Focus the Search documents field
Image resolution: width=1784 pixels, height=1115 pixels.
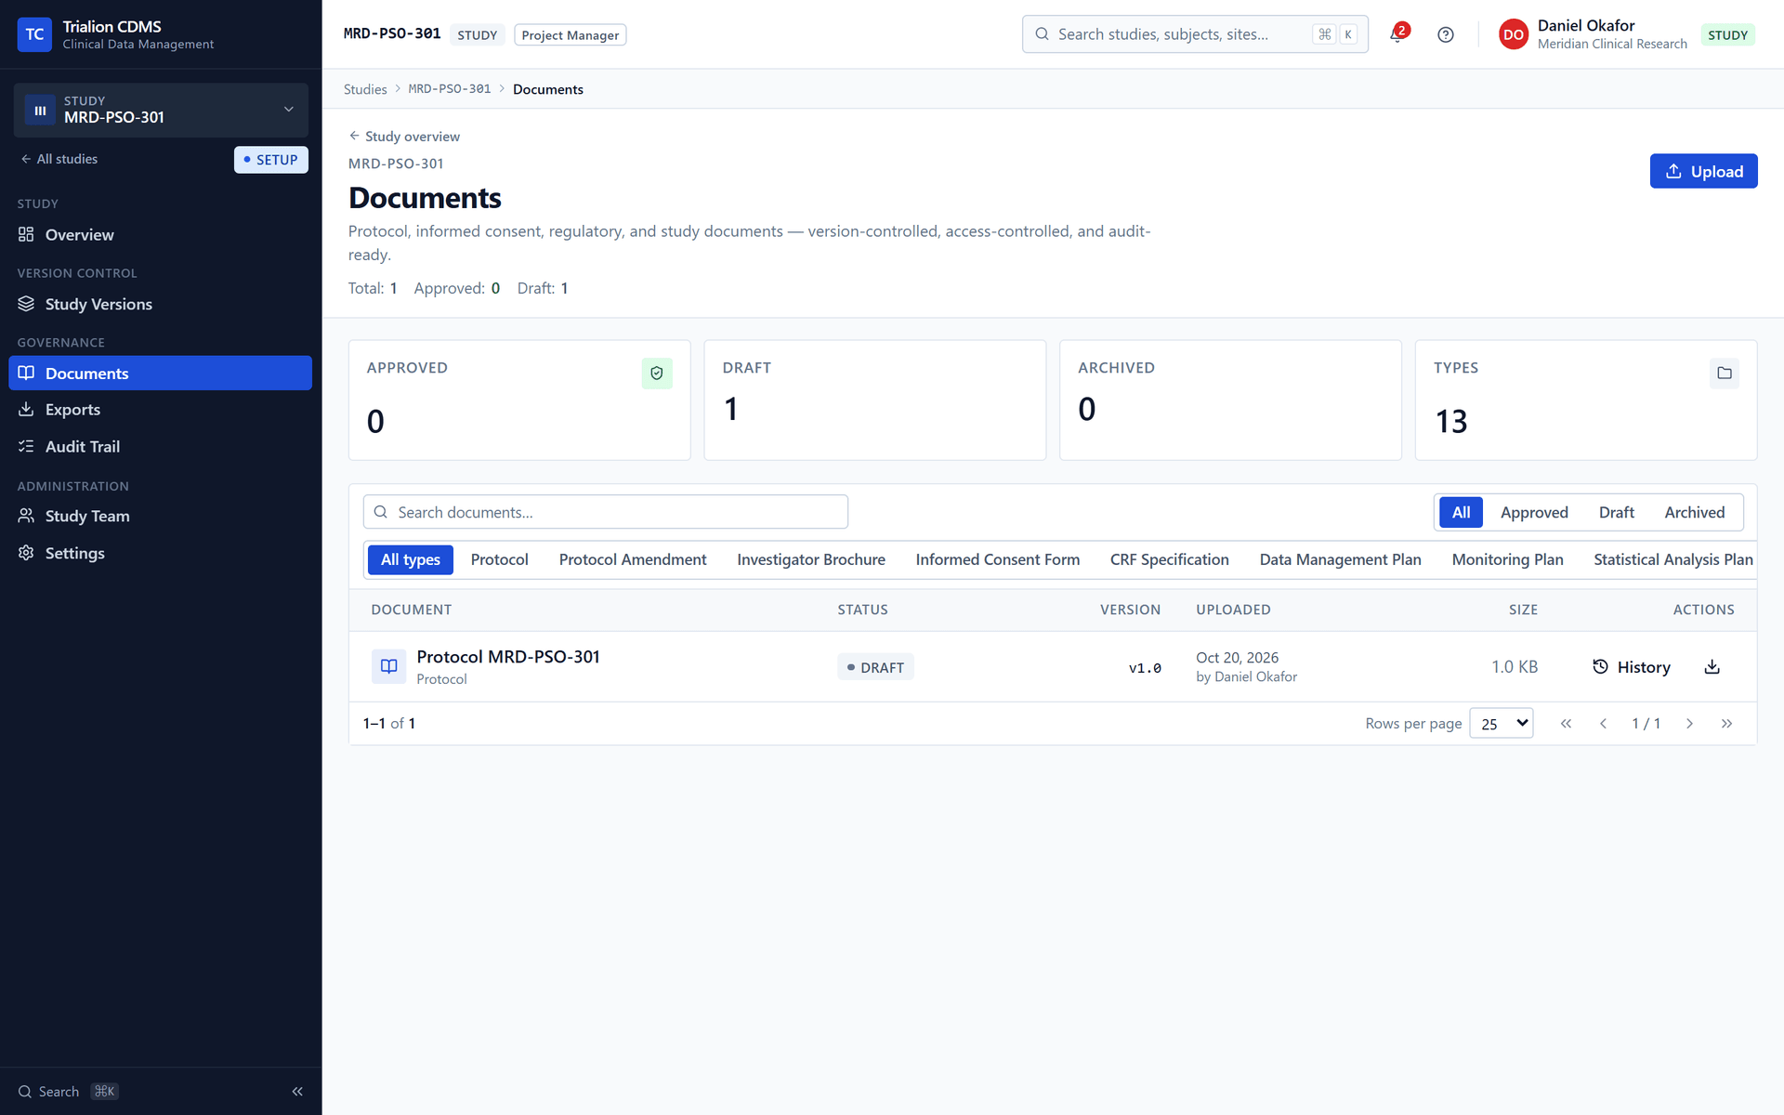click(x=605, y=512)
